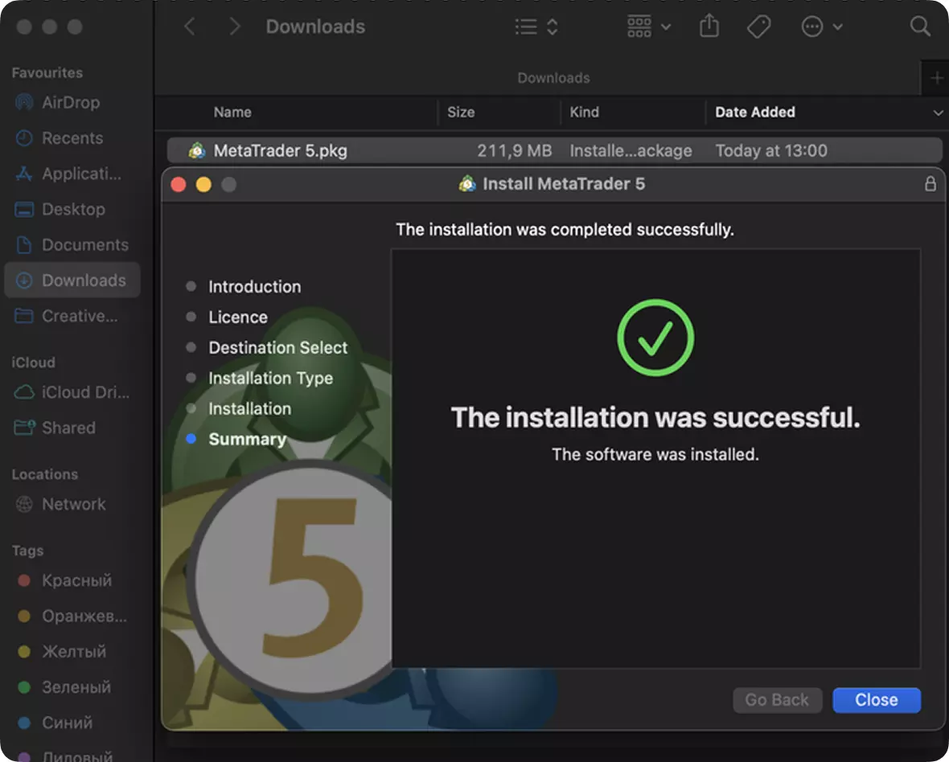Sort files by Name column

(x=232, y=113)
